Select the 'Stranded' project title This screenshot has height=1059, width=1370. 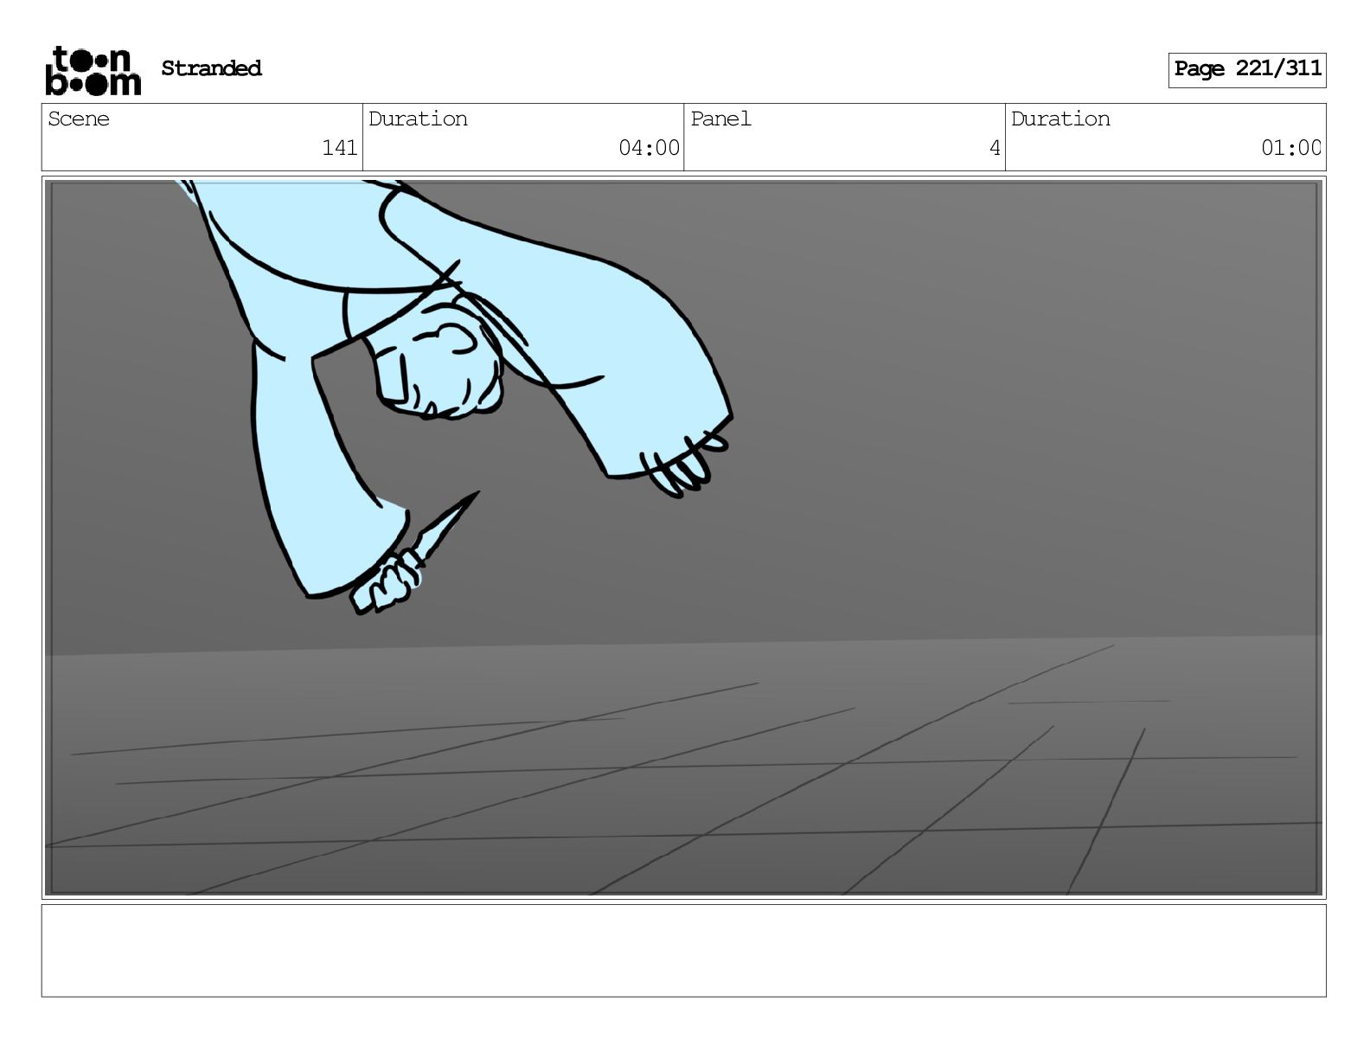pos(211,68)
